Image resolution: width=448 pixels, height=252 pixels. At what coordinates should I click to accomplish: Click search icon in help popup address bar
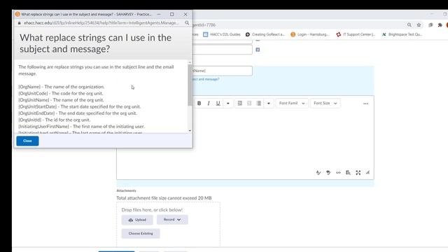click(x=187, y=23)
